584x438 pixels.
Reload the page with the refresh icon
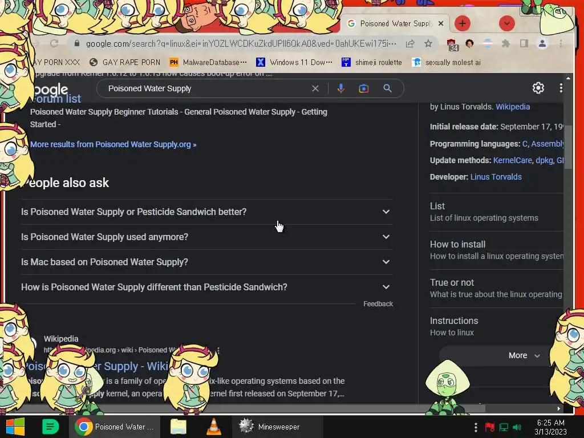[54, 43]
